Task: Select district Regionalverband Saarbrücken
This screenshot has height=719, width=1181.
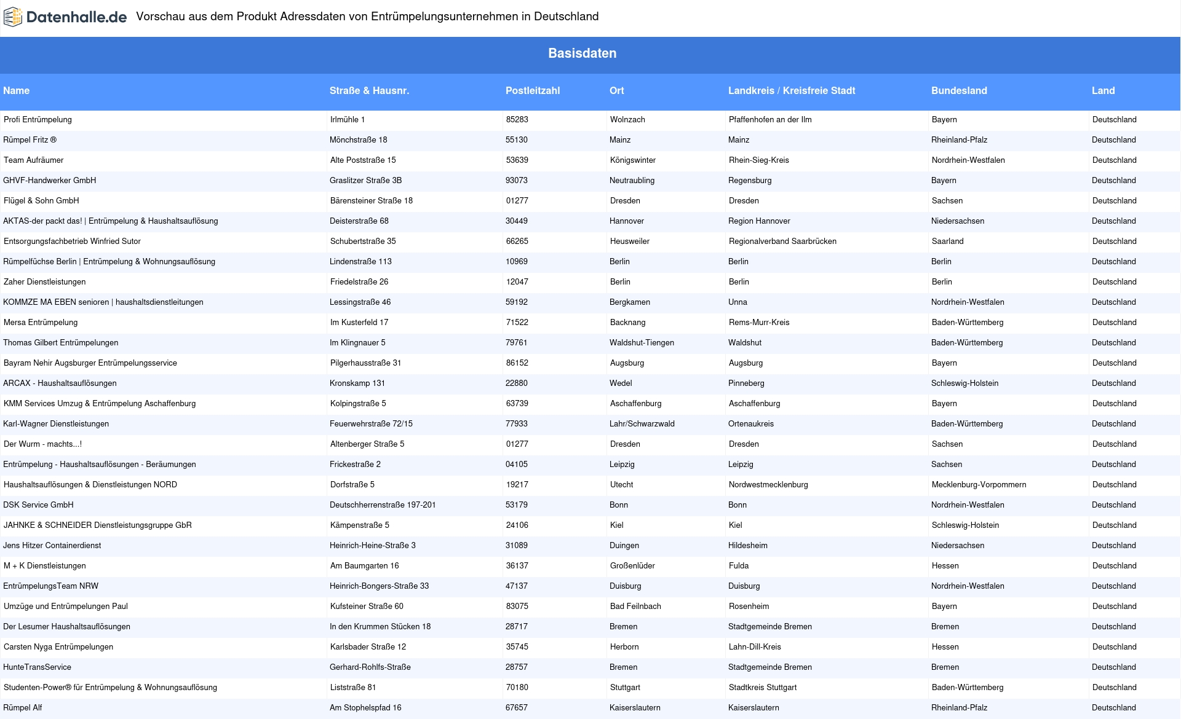Action: click(x=783, y=242)
